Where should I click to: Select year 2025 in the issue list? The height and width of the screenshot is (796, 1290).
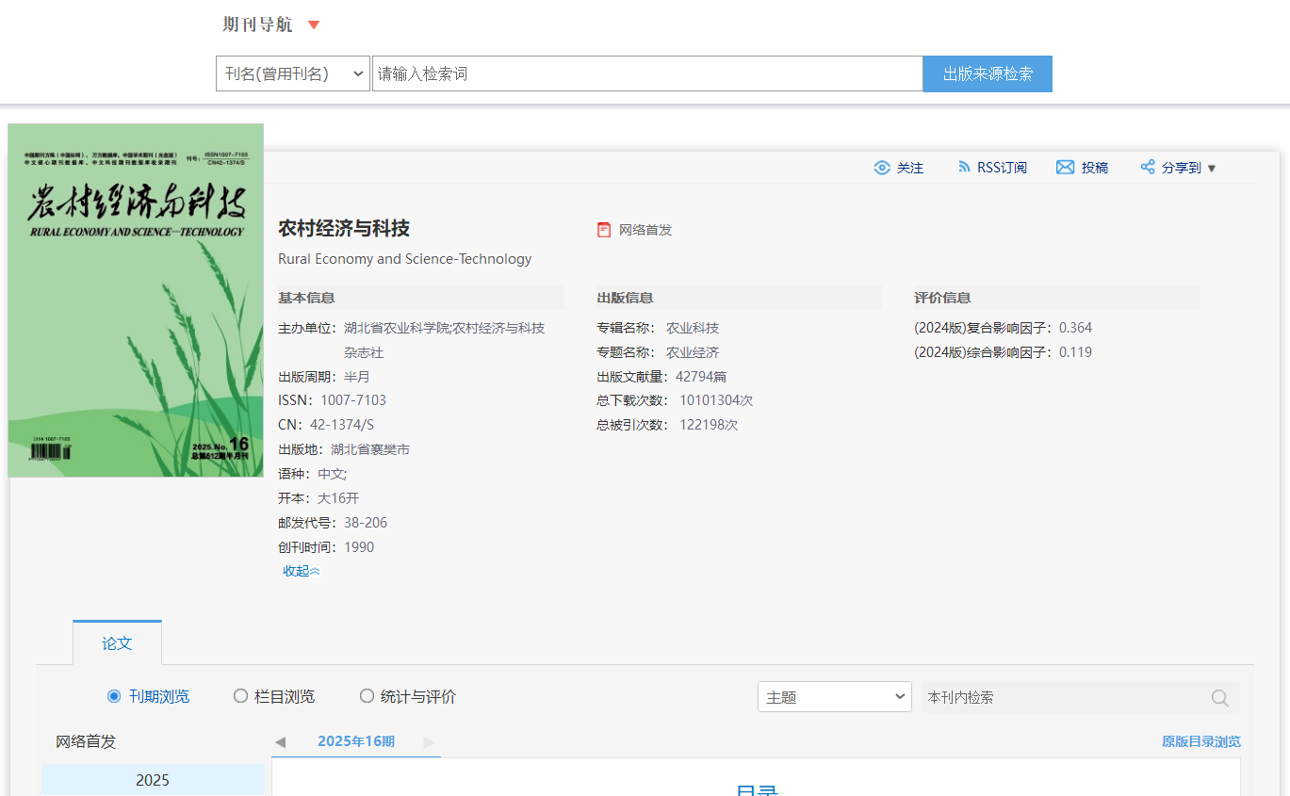[153, 780]
